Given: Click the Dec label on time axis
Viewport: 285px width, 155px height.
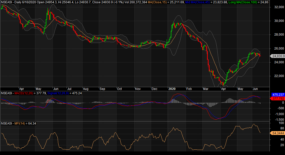Looking at the screenshot, I should tap(154, 89).
